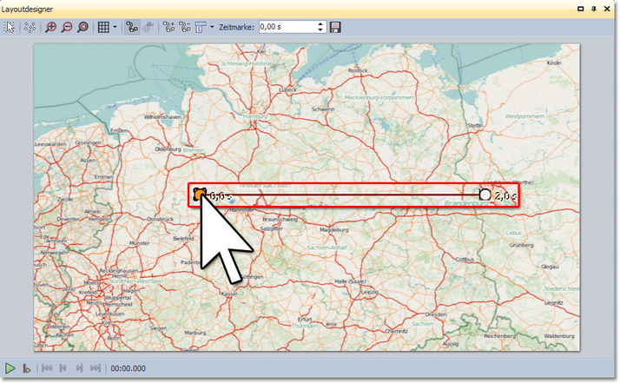Viewport: 620px width, 383px height.
Task: Pin the Layoutdesigner panel
Action: 595,7
